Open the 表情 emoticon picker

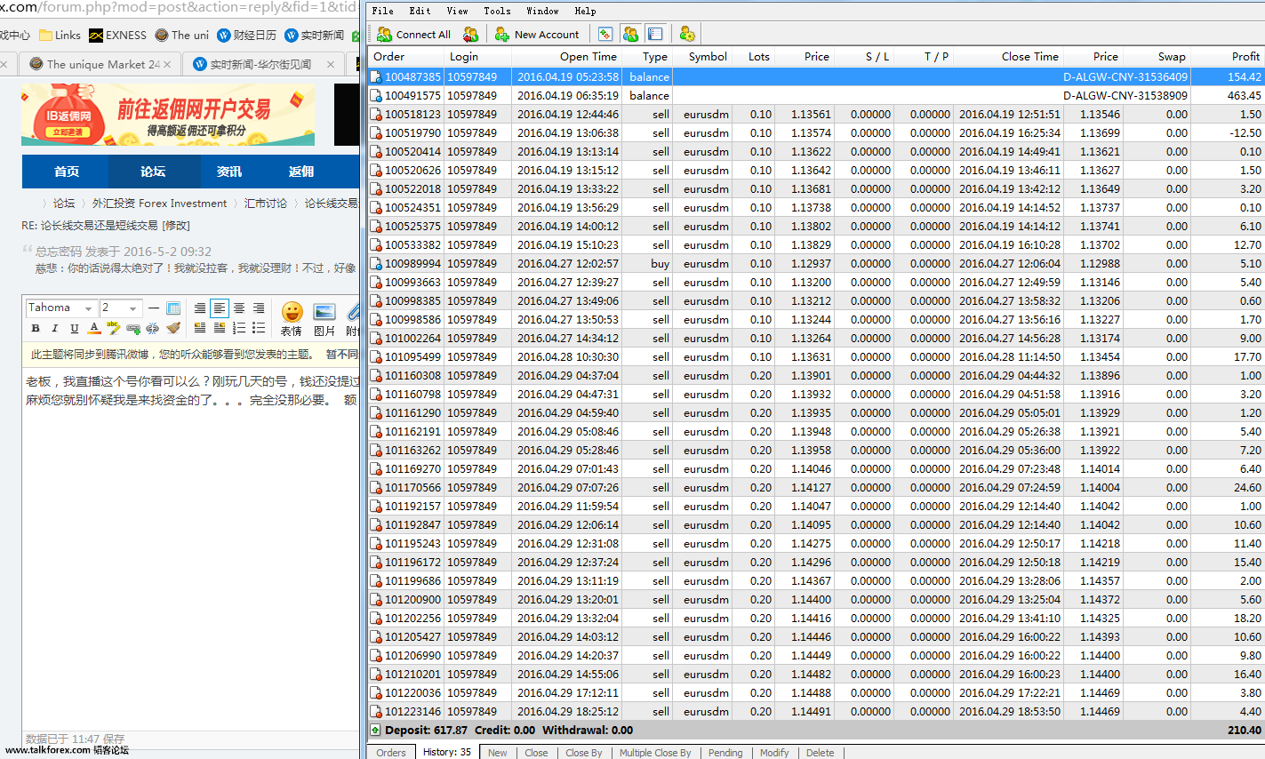292,319
